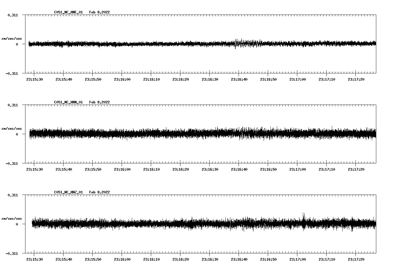Viewport: 397px width, 270px height.
Task: Click the HNE plot's Feb 8,2022 date
Action: pos(99,12)
